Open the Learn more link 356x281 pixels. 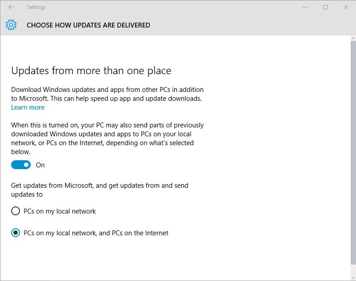pos(28,107)
